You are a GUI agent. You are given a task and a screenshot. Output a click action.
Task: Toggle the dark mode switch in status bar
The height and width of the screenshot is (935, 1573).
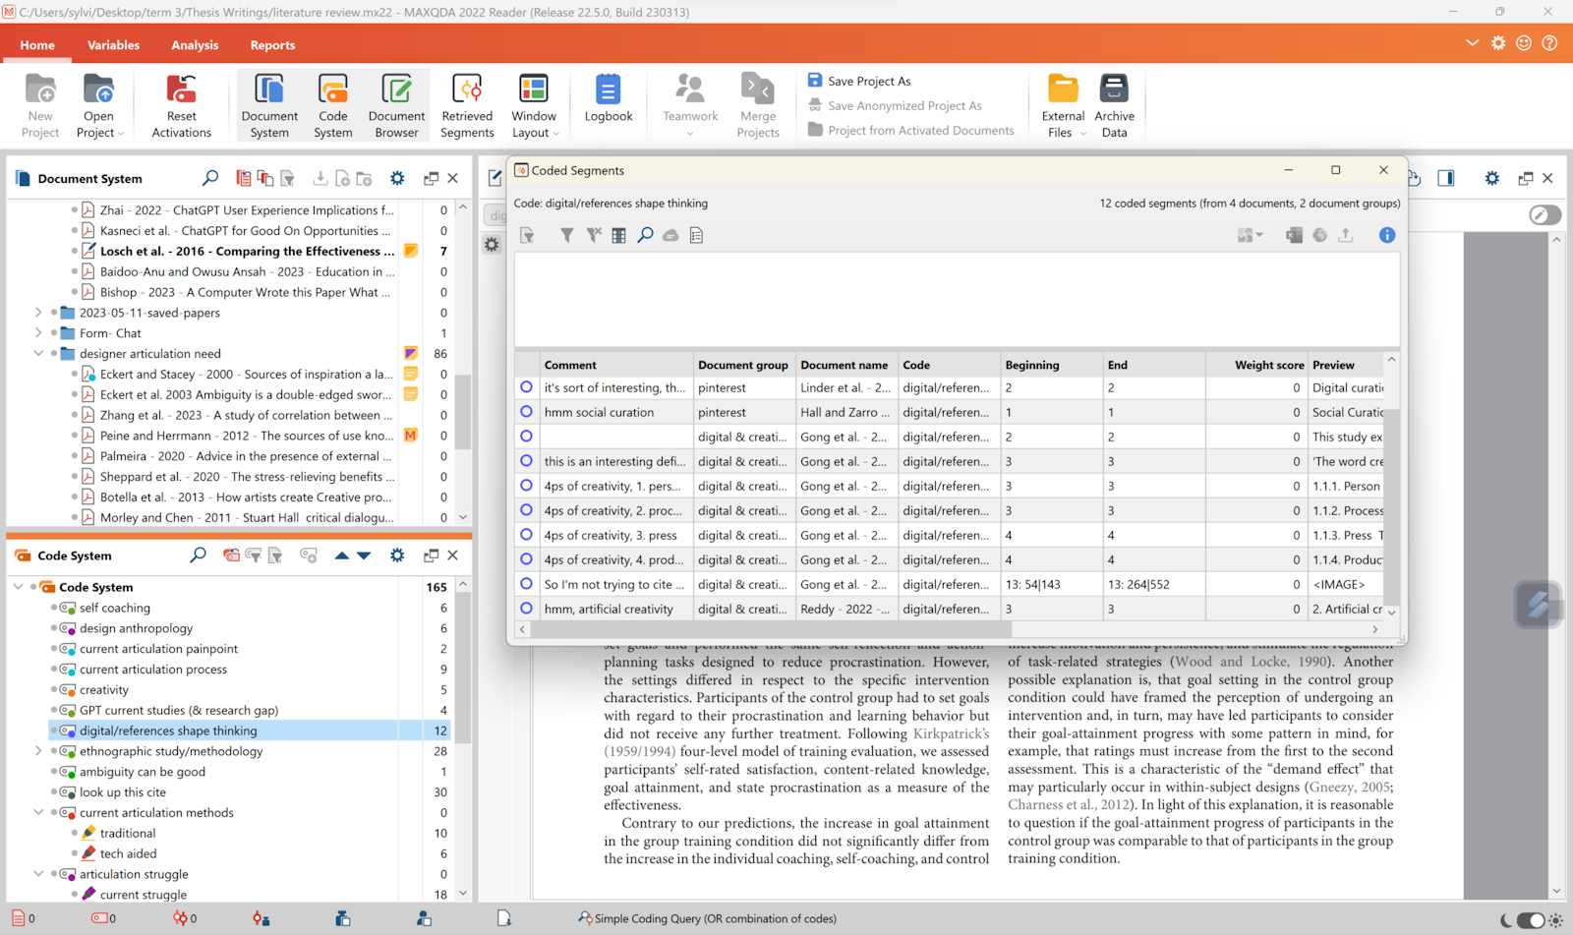(1530, 920)
